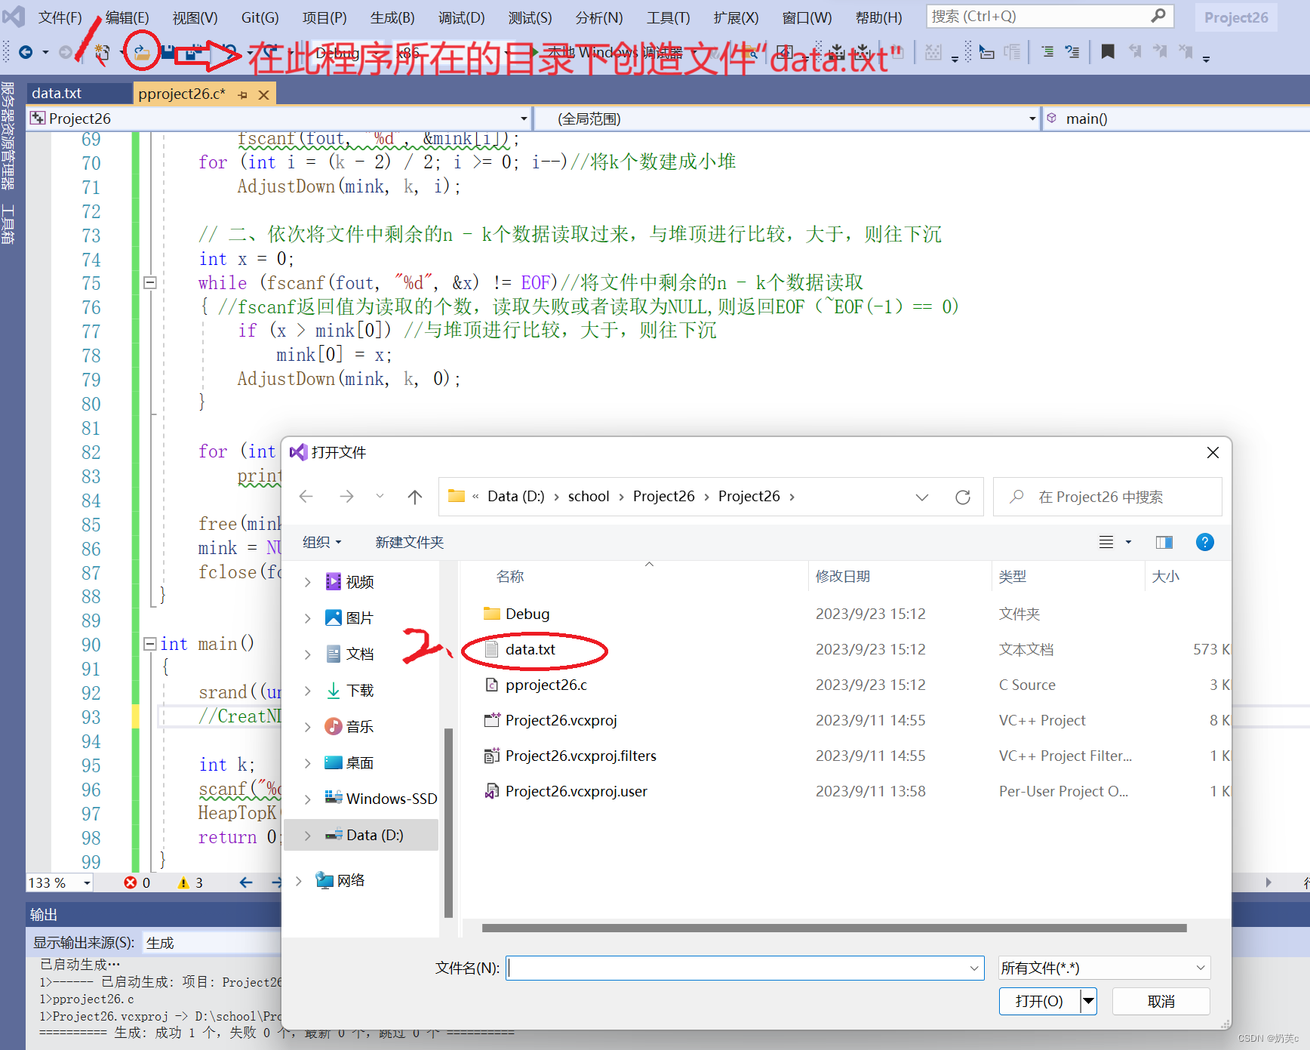Open the 工具(T) menu

[669, 17]
